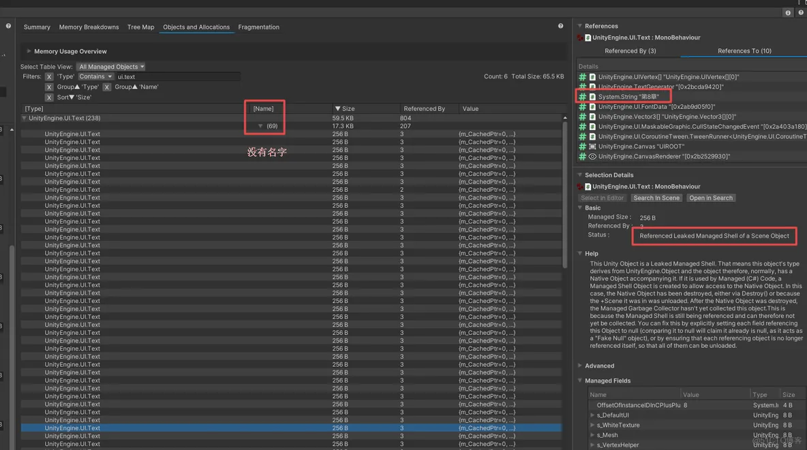Image resolution: width=807 pixels, height=450 pixels.
Task: Collapse the Basic foldout
Action: [580, 208]
